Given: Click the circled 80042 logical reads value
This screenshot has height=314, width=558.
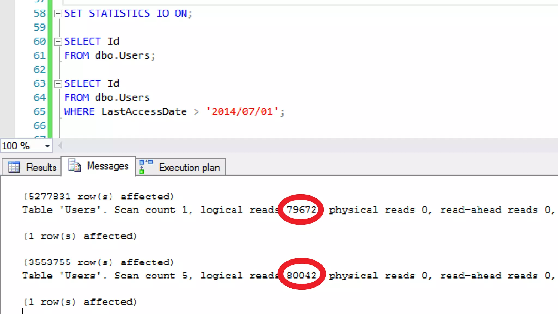Looking at the screenshot, I should click(x=301, y=275).
